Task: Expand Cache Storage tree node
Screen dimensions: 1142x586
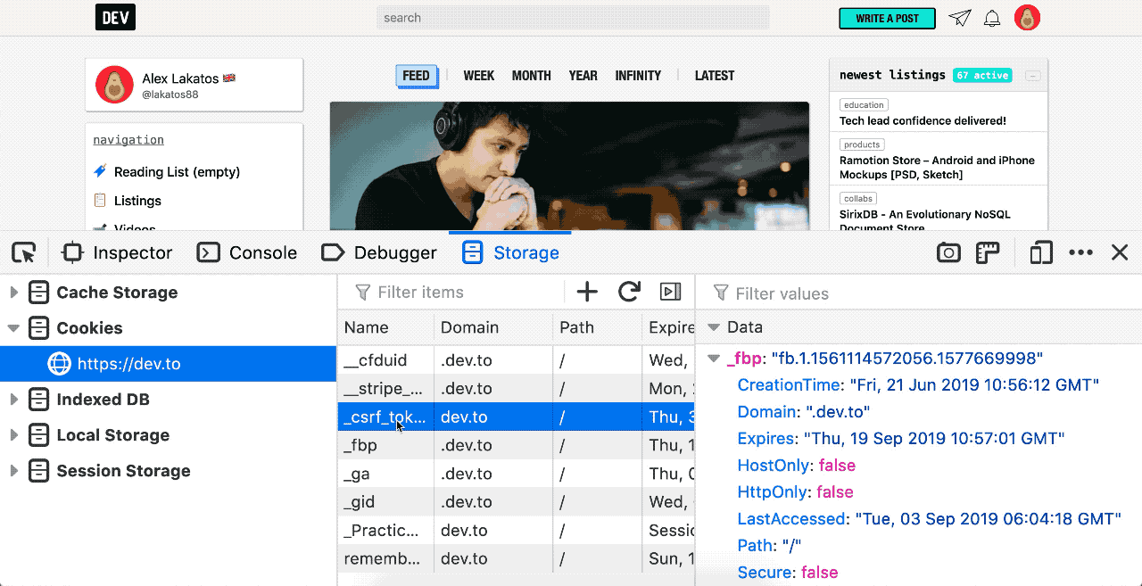Action: [13, 293]
